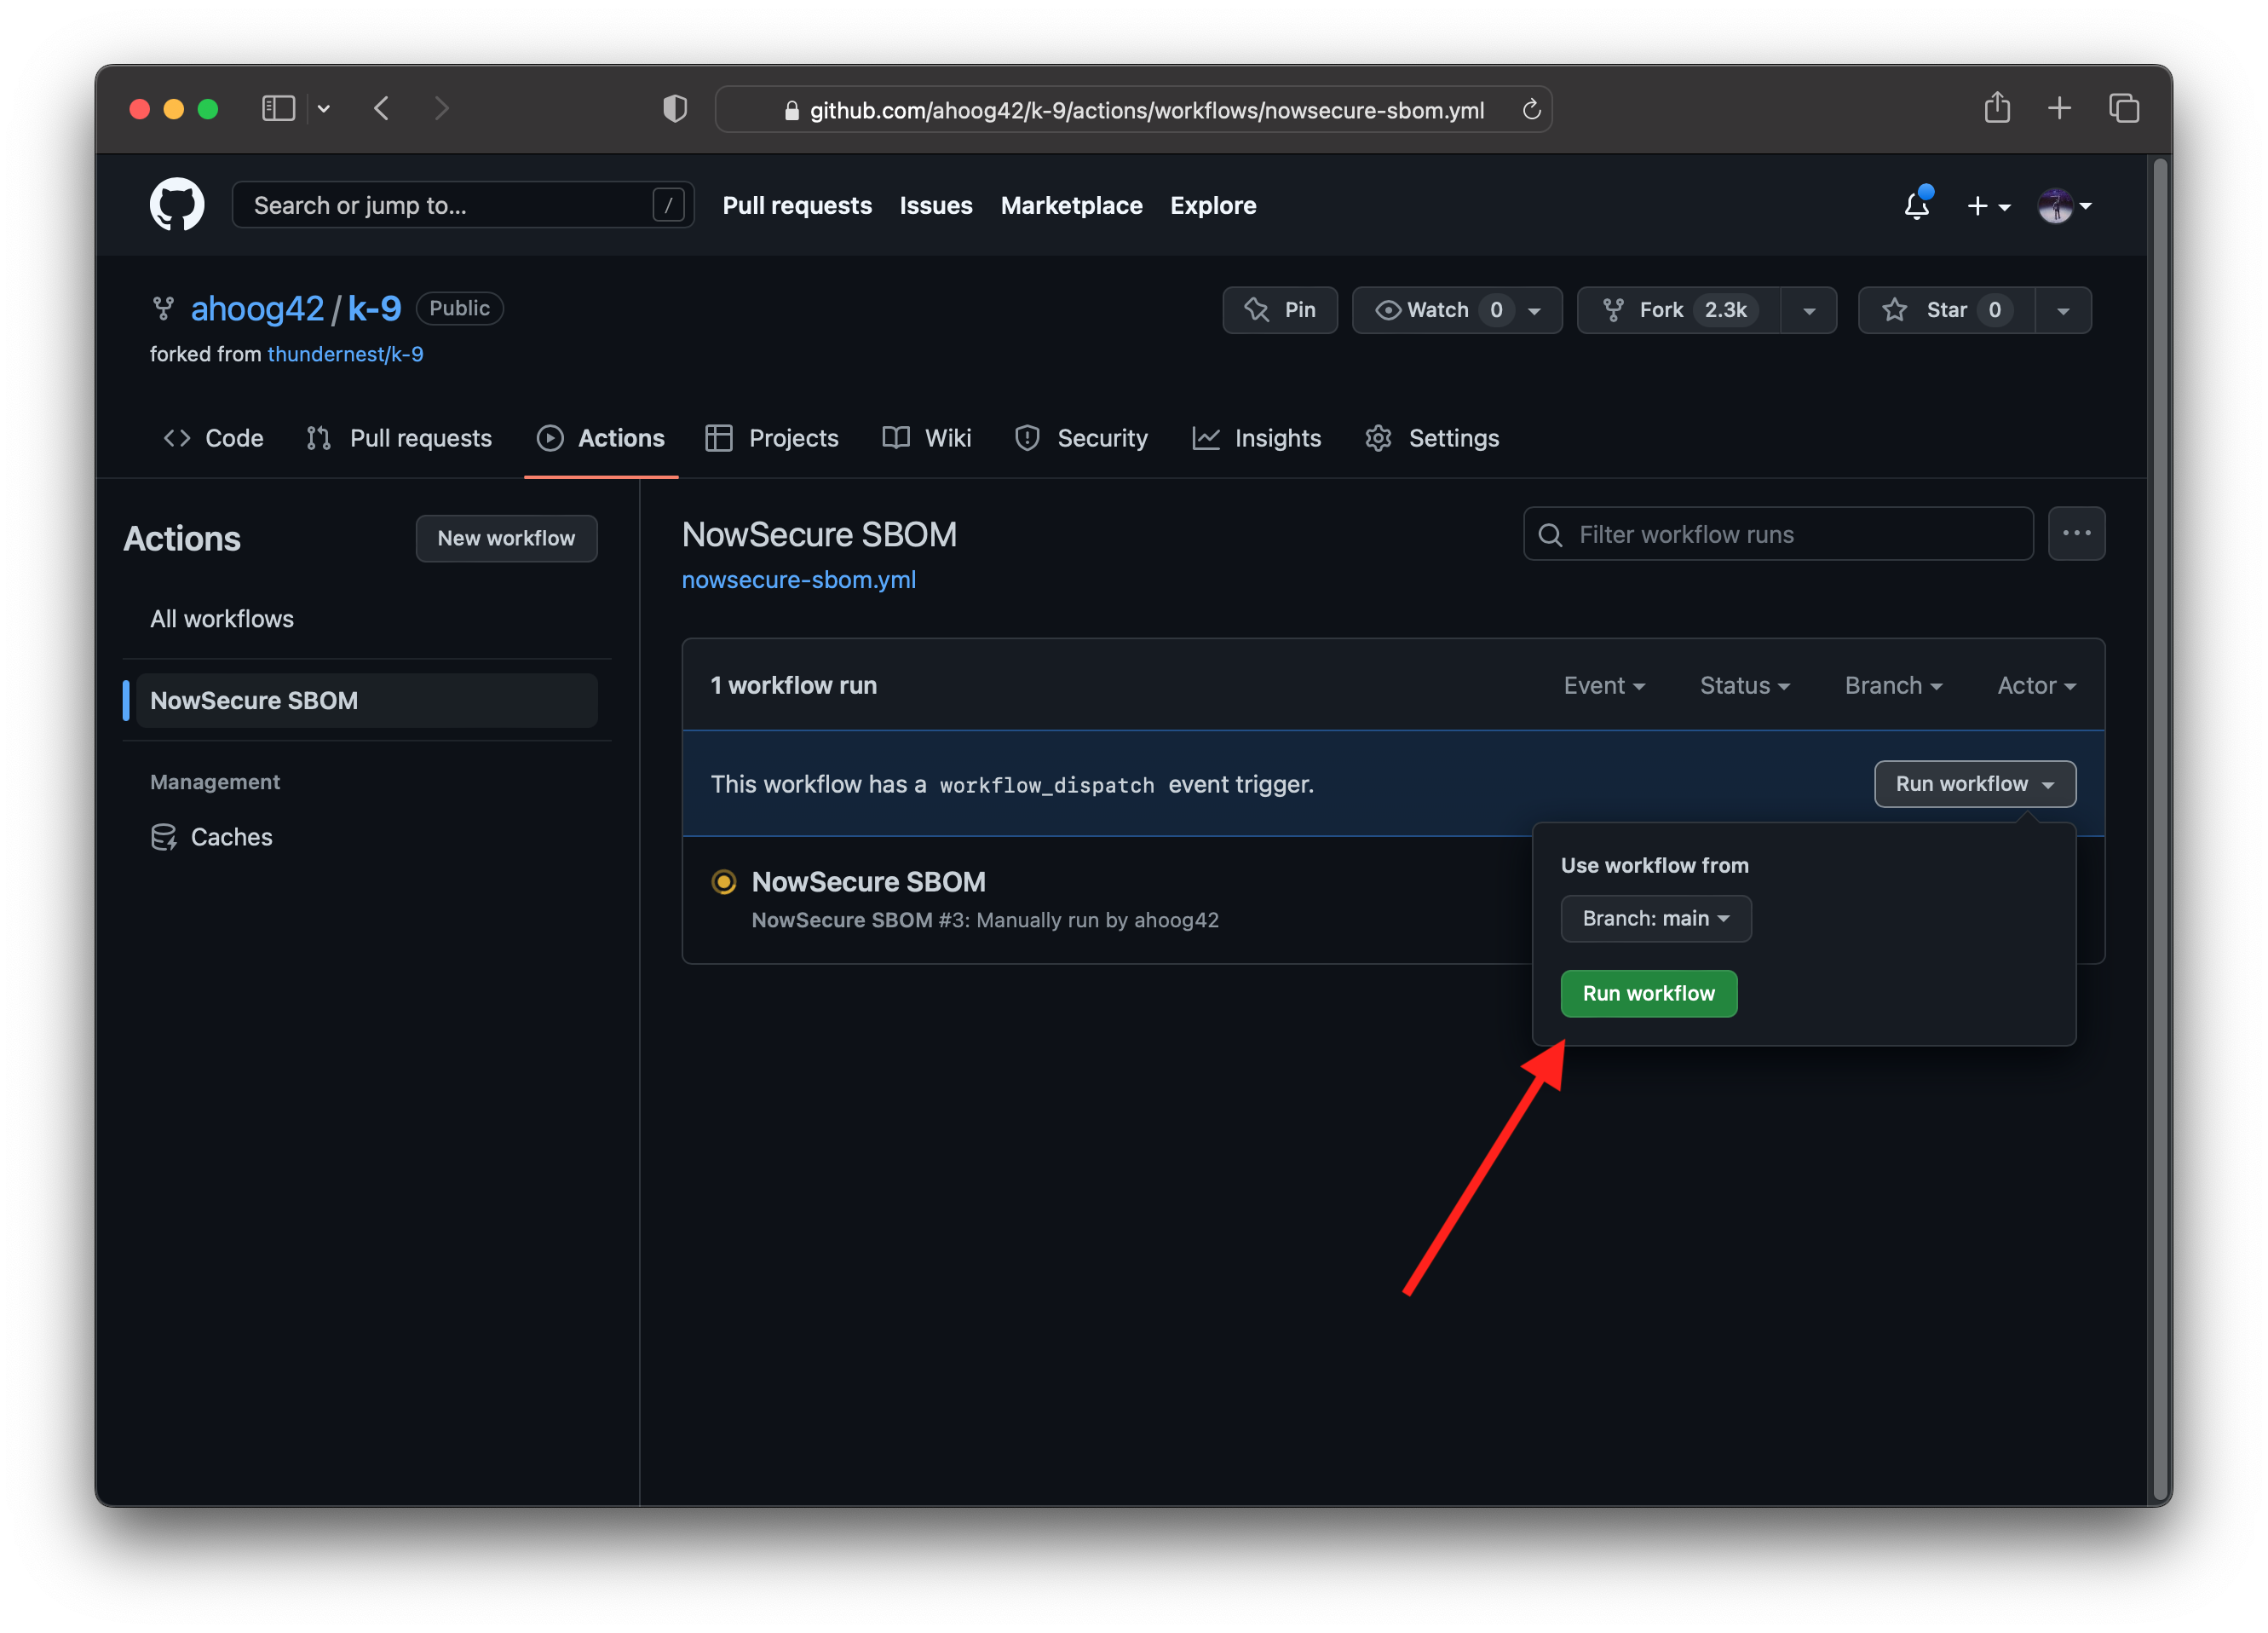Focus the Filter workflow runs field
Image resolution: width=2268 pixels, height=1633 pixels.
coord(1778,534)
